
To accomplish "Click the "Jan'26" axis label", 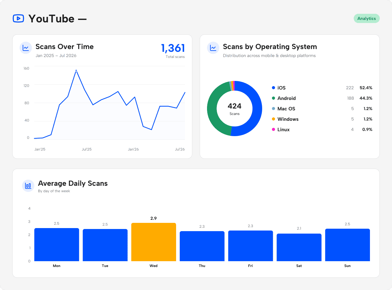I will [133, 149].
